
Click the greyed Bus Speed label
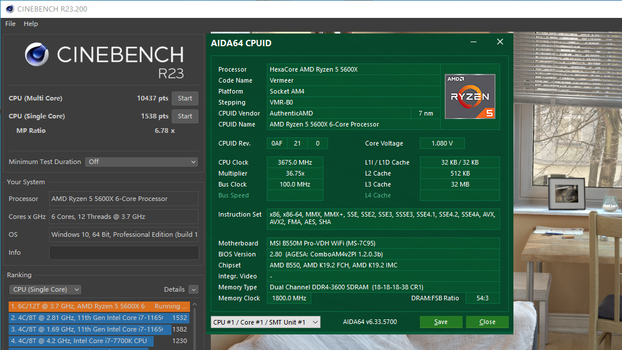point(233,195)
